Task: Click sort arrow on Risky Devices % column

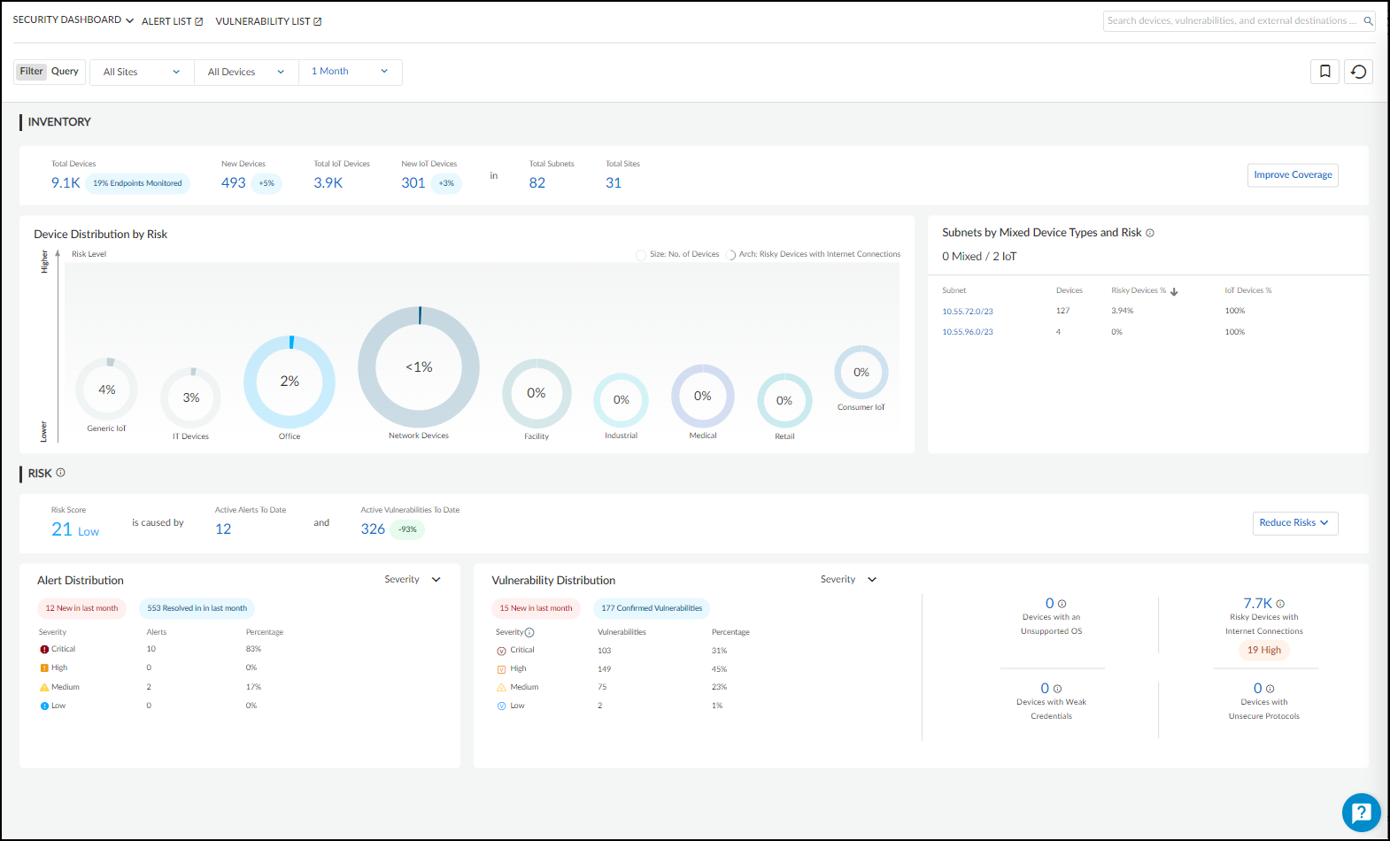Action: (1174, 291)
